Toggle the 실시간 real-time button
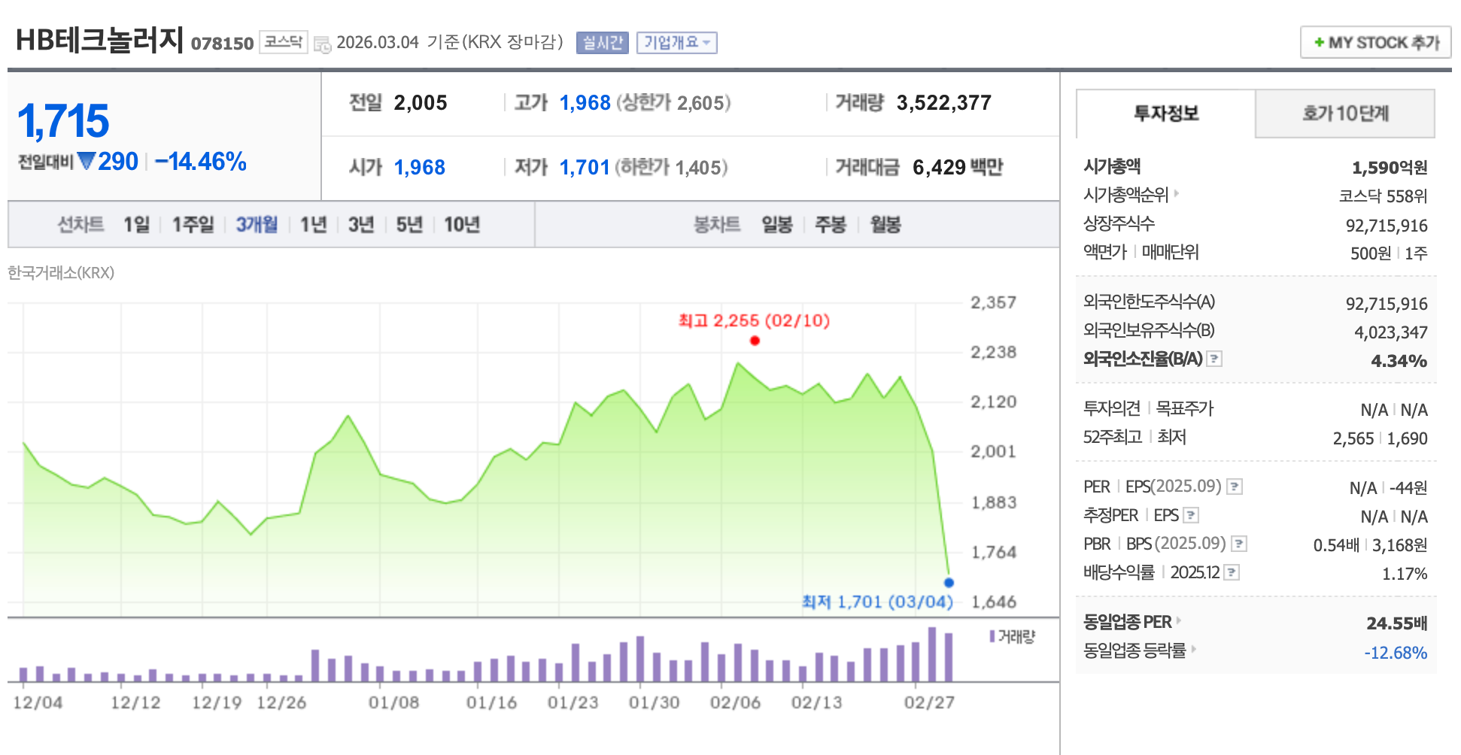The height and width of the screenshot is (755, 1461). pyautogui.click(x=602, y=43)
